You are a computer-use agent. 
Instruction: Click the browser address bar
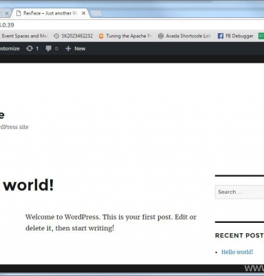tap(132, 25)
